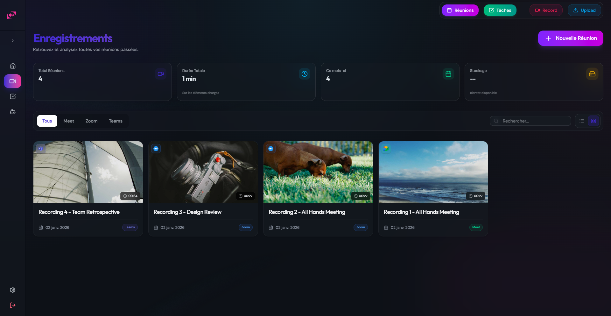
Task: Select the video recordings icon in sidebar
Action: (x=12, y=81)
